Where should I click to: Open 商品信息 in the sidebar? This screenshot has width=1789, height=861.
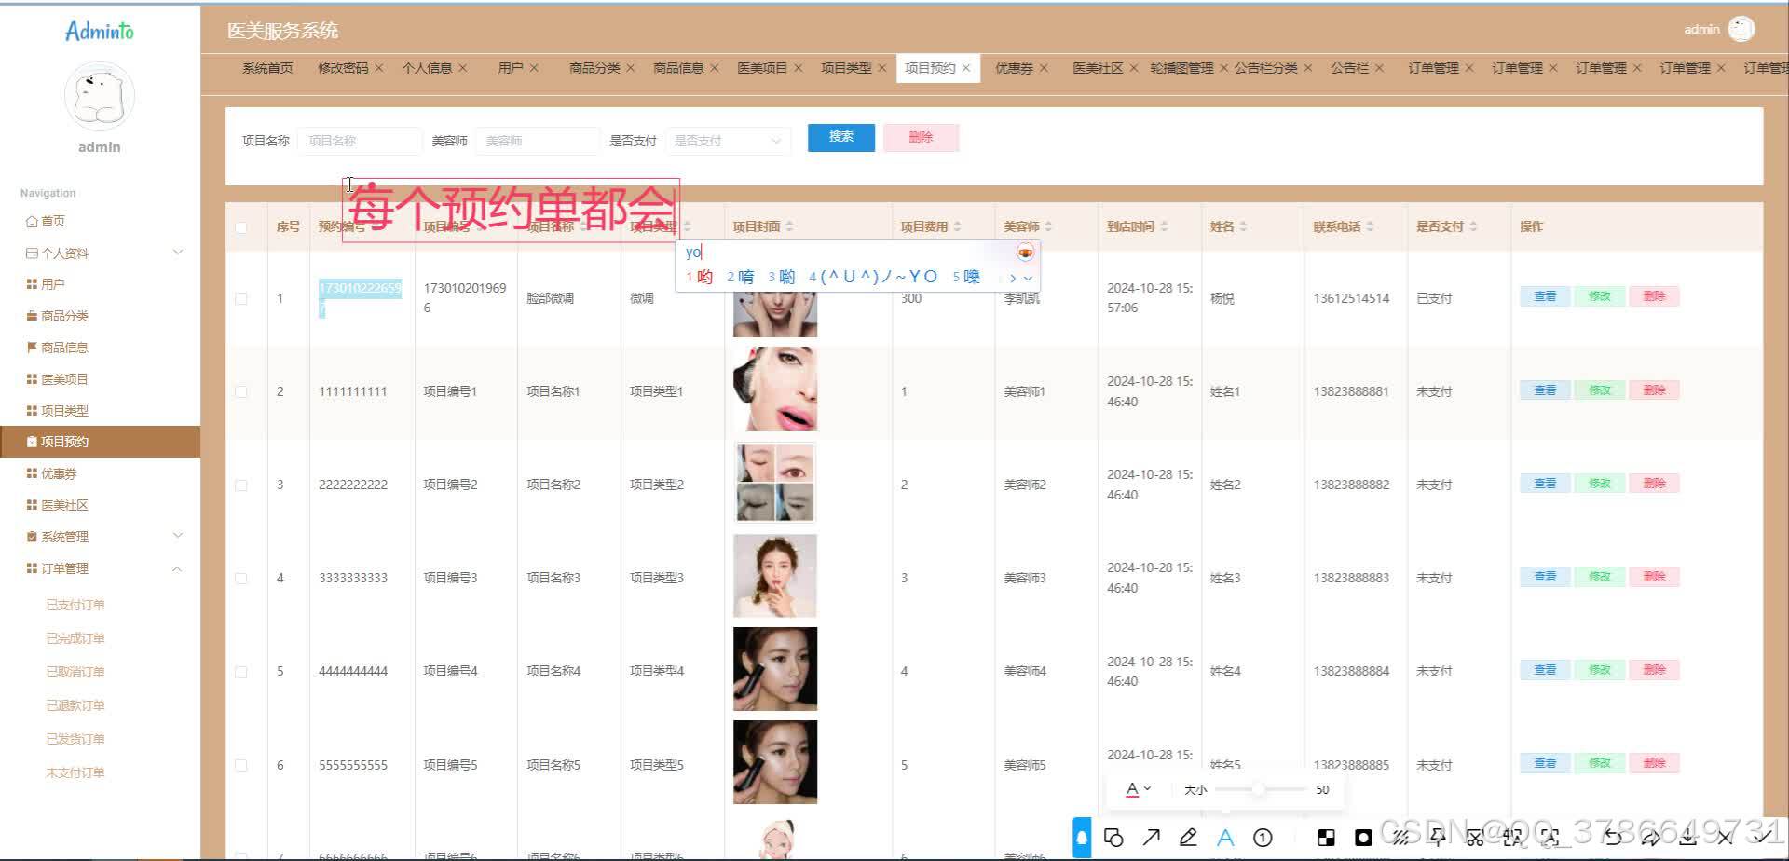(x=57, y=348)
